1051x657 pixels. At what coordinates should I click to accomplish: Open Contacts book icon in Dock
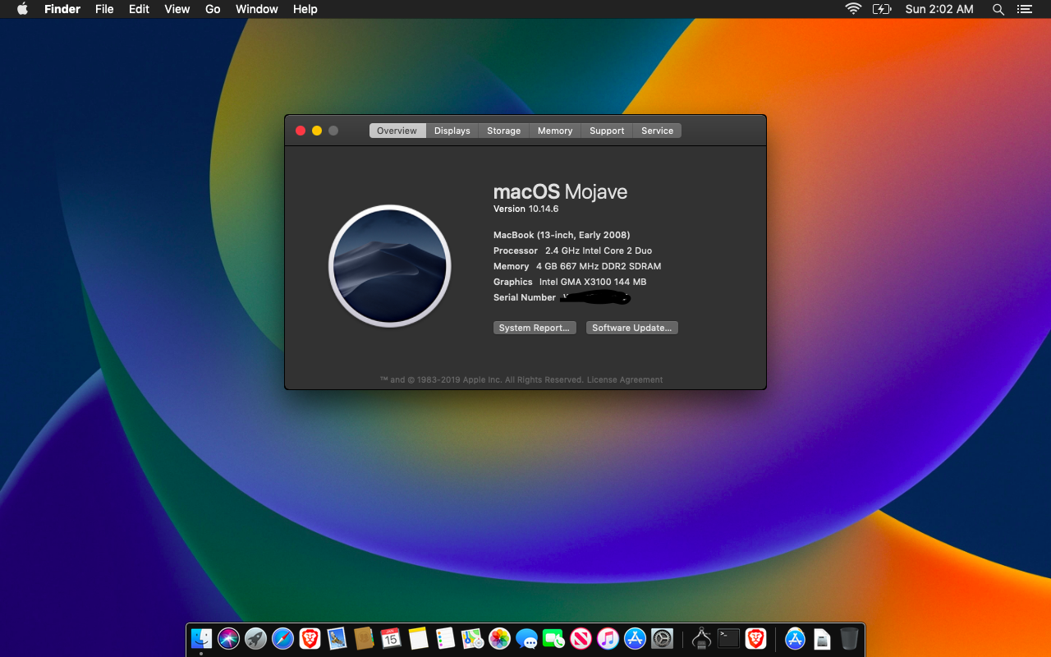(x=364, y=638)
